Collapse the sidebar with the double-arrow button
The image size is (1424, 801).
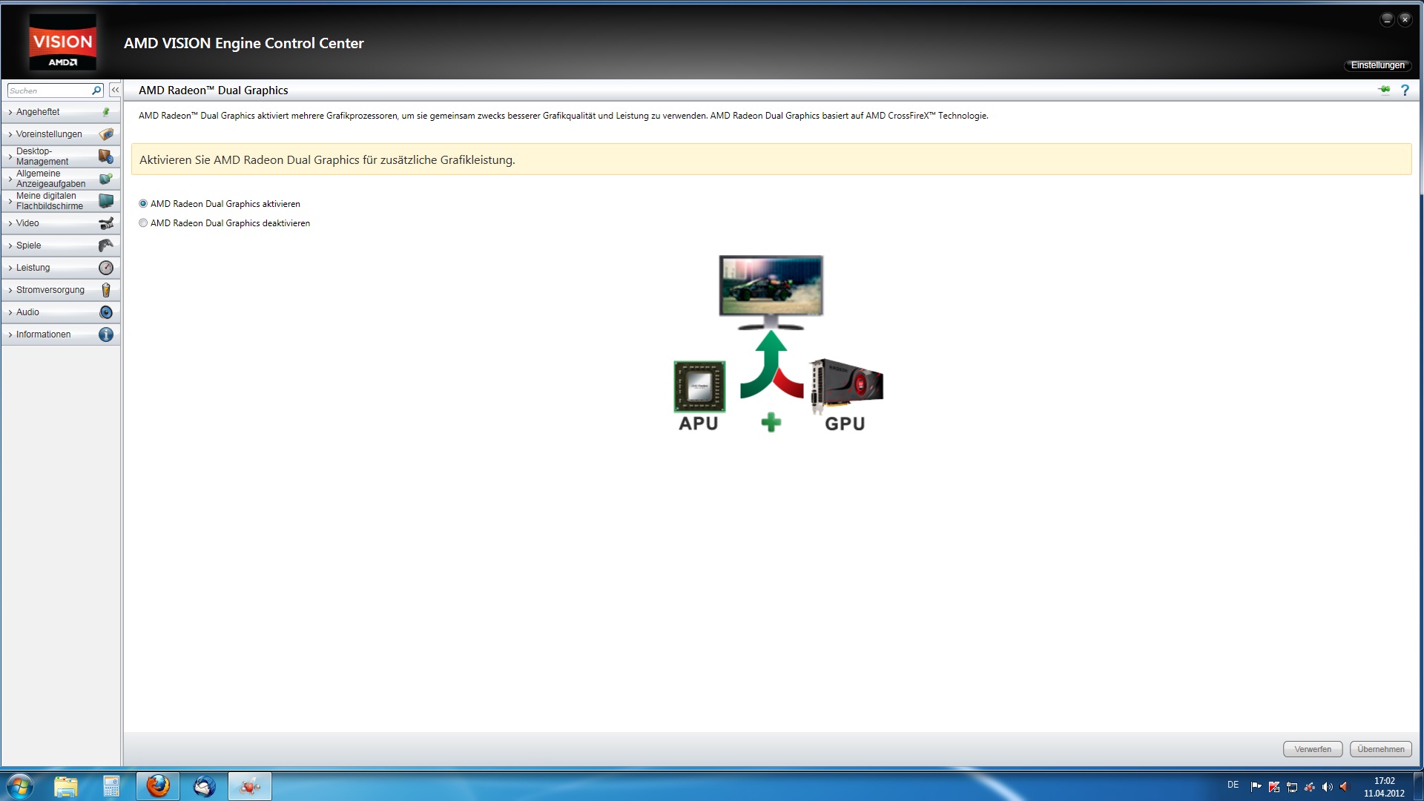115,90
